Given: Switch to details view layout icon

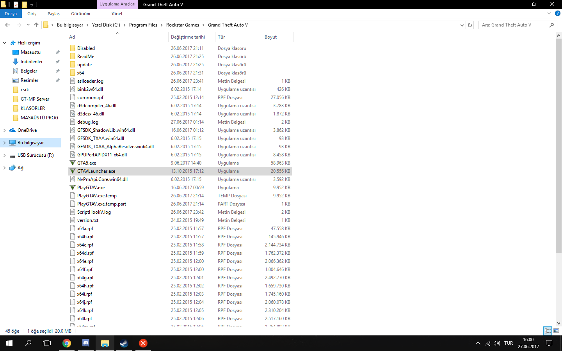Looking at the screenshot, I should (x=548, y=331).
